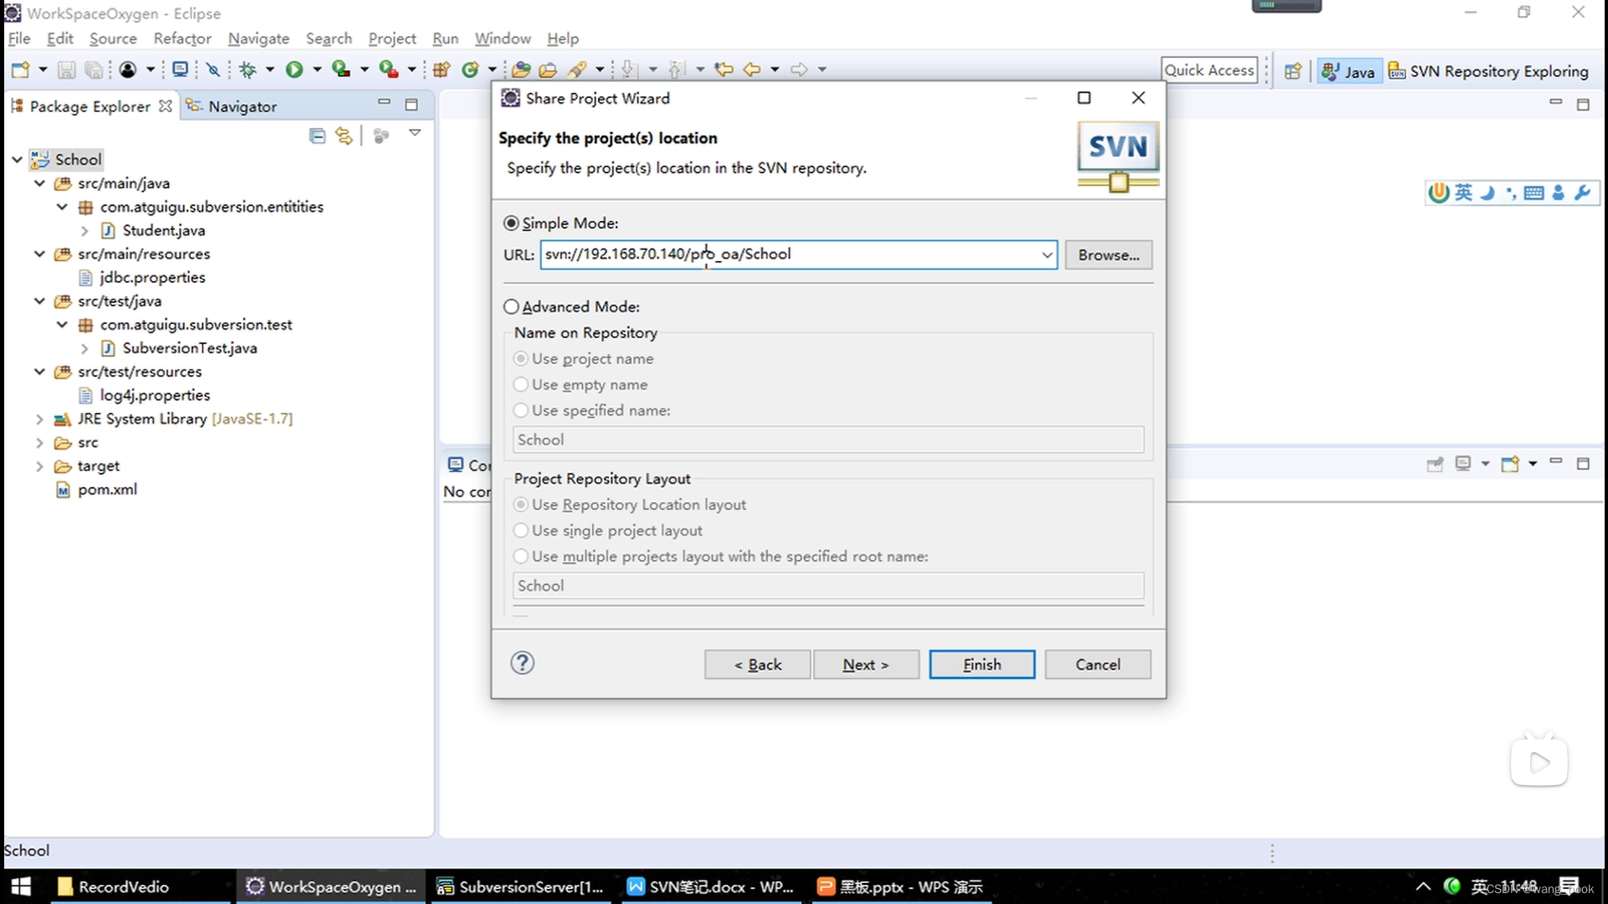Viewport: 1608px width, 904px height.
Task: Click the Open Type folder icon
Action: click(521, 70)
